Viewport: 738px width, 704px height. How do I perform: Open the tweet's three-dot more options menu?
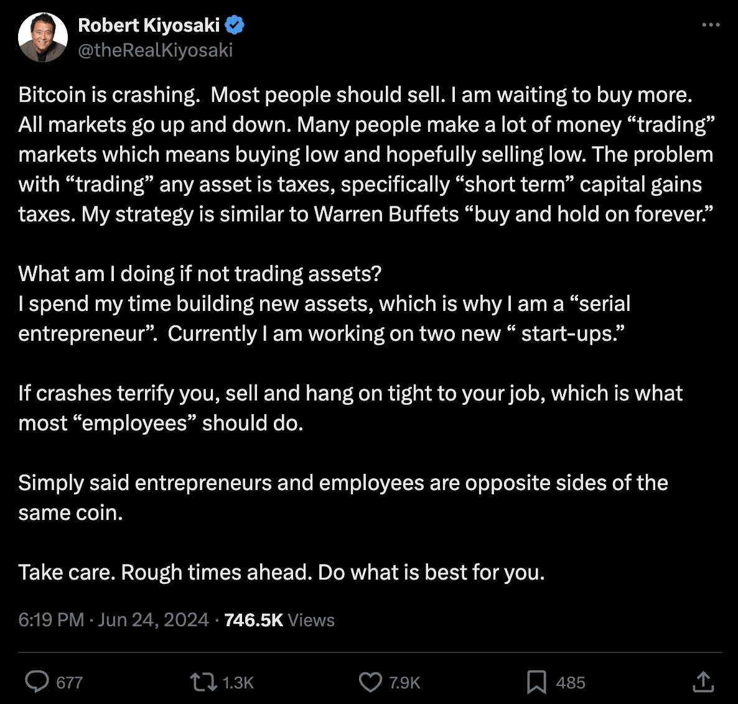(x=710, y=25)
